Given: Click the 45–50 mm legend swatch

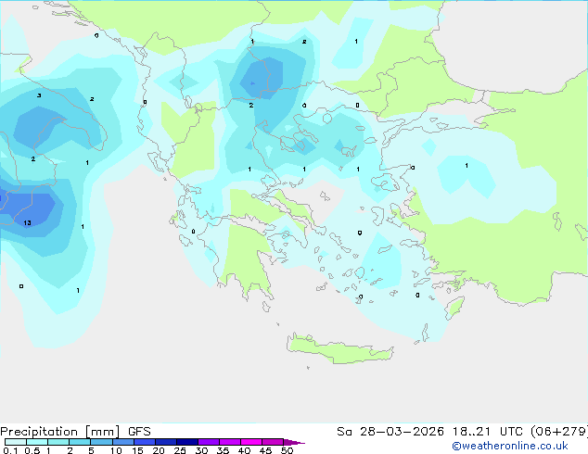Looking at the screenshot, I should click(273, 442).
